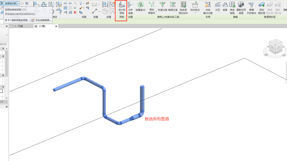
Task: Open the diagonal dimension dropdown arrow
Action: [99, 11]
